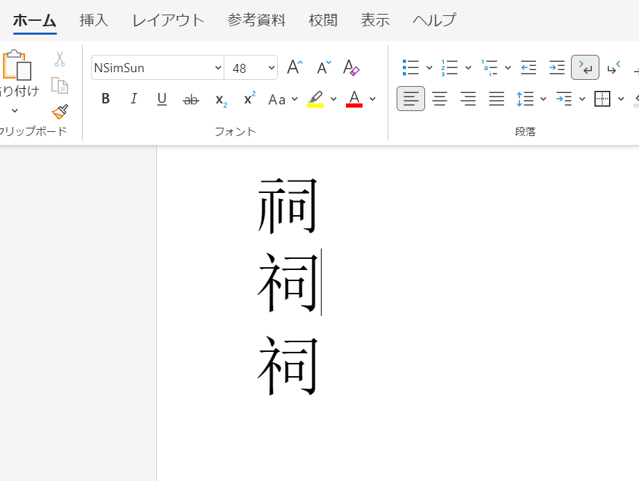Apply multilevel list formatting
The image size is (639, 481).
[489, 67]
